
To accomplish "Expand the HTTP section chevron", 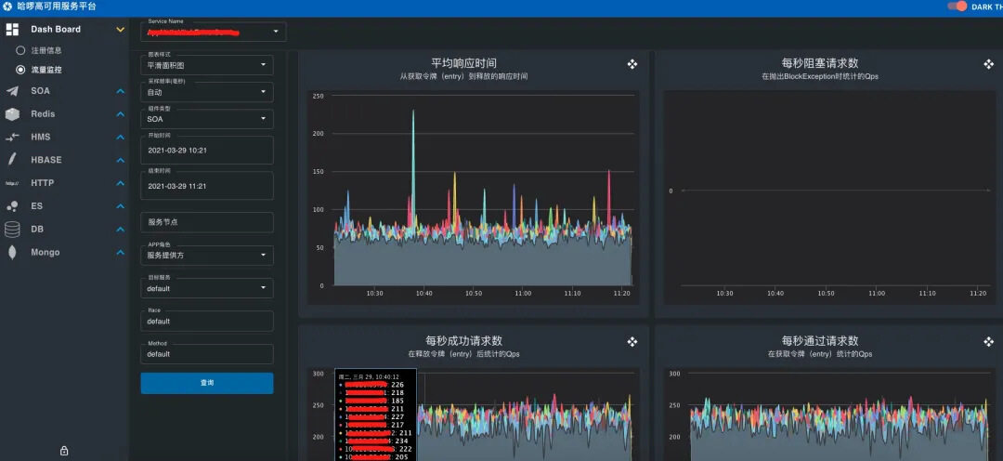I will [x=120, y=183].
